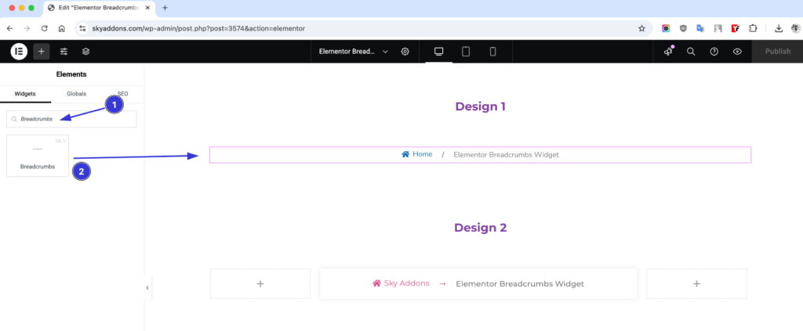
Task: Select Design 2 'Elementor Breadcrumbs Widget' text
Action: (520, 284)
